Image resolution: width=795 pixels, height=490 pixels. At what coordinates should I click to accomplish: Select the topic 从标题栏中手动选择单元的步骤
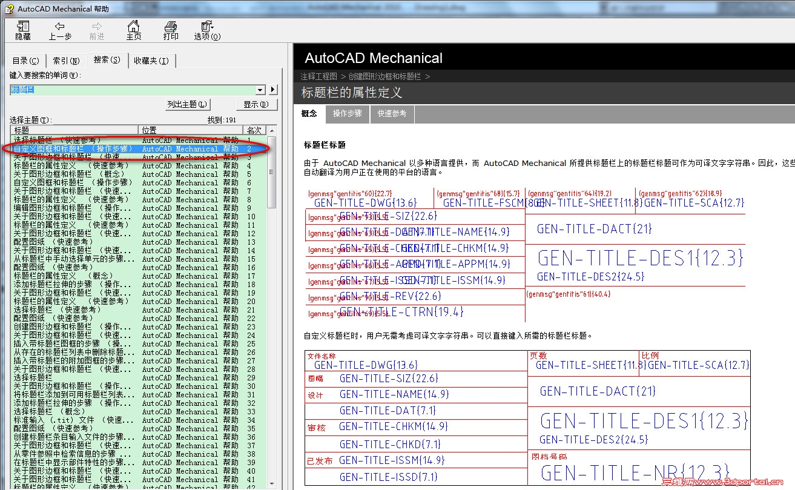click(x=139, y=259)
